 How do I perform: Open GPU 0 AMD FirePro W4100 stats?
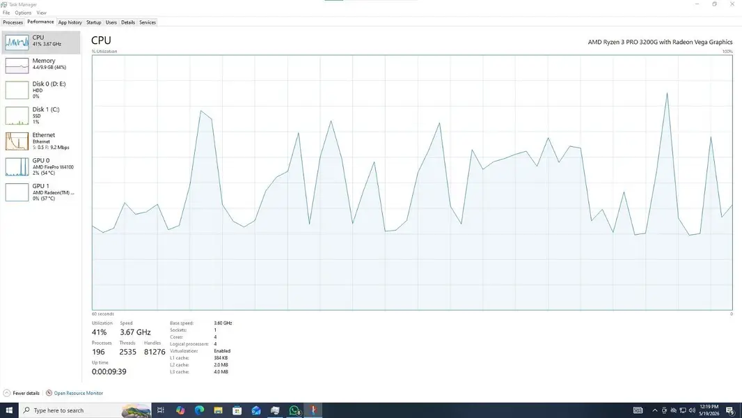[x=41, y=167]
